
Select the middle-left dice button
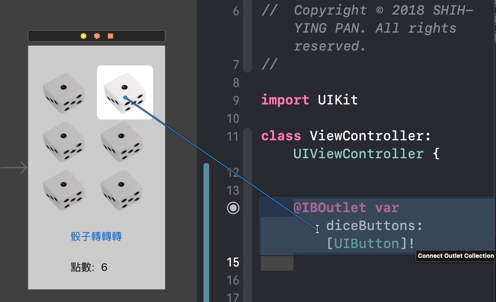click(64, 142)
